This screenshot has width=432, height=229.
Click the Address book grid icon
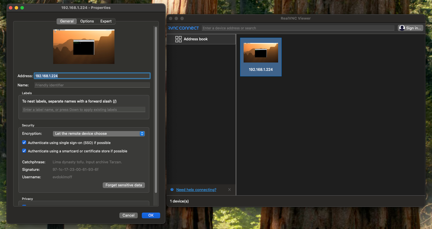[178, 39]
